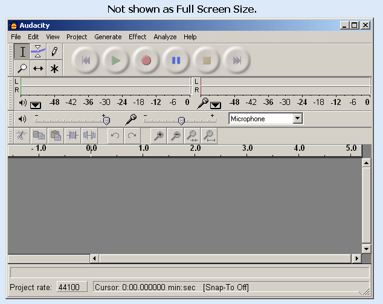Image resolution: width=383 pixels, height=304 pixels.
Task: Open the Edit menu
Action: pyautogui.click(x=33, y=37)
